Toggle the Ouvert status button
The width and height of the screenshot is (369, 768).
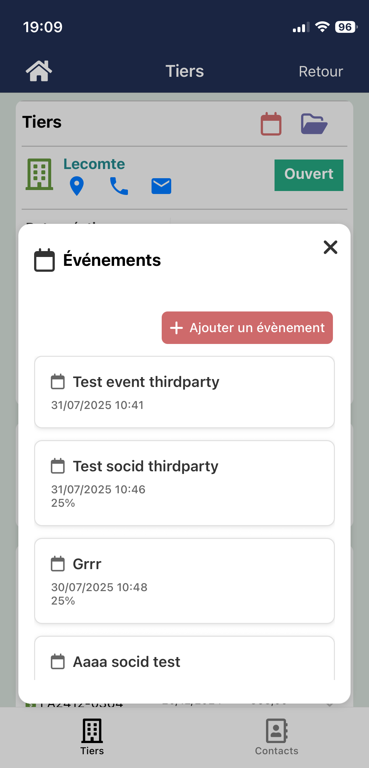(309, 175)
